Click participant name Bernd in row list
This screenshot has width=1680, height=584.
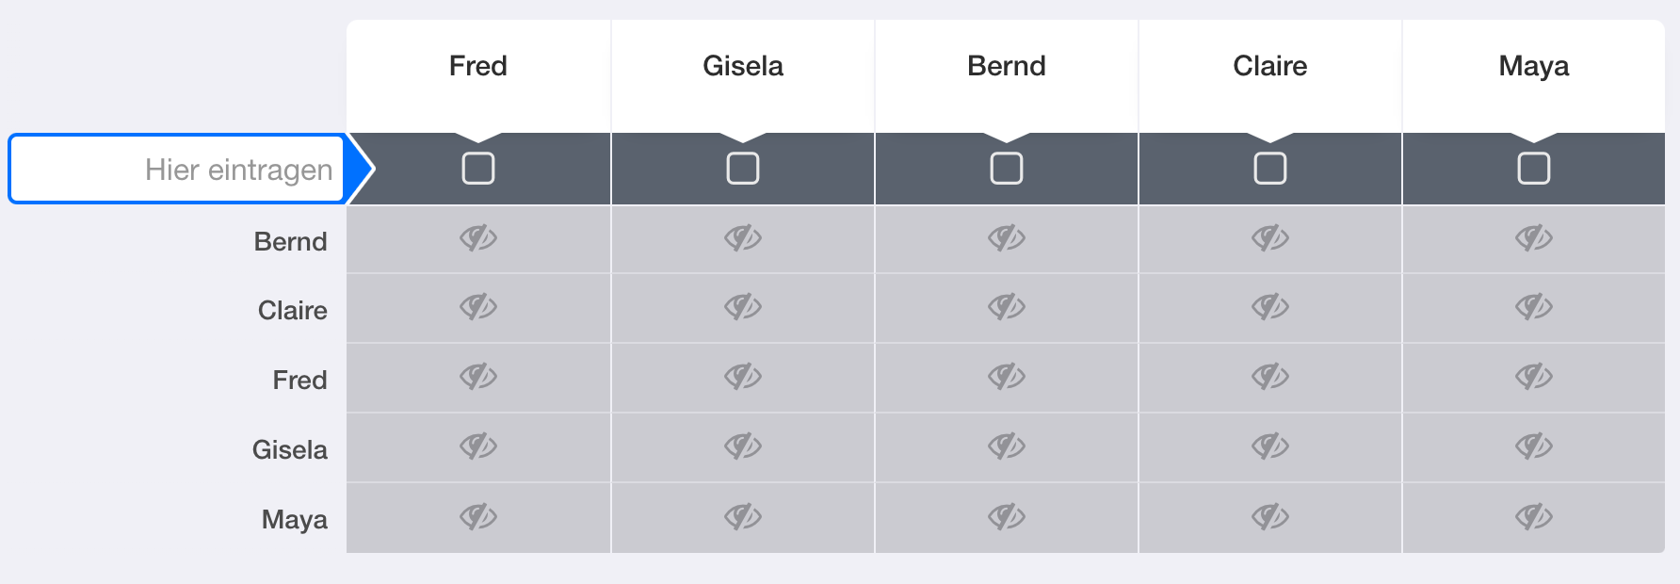[x=290, y=242]
